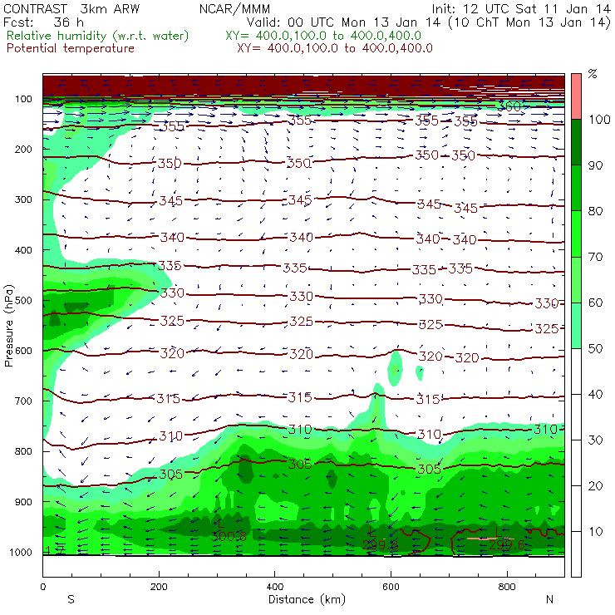This screenshot has height=615, width=615.
Task: Click the '360' potential temperature contour label
Action: point(509,106)
